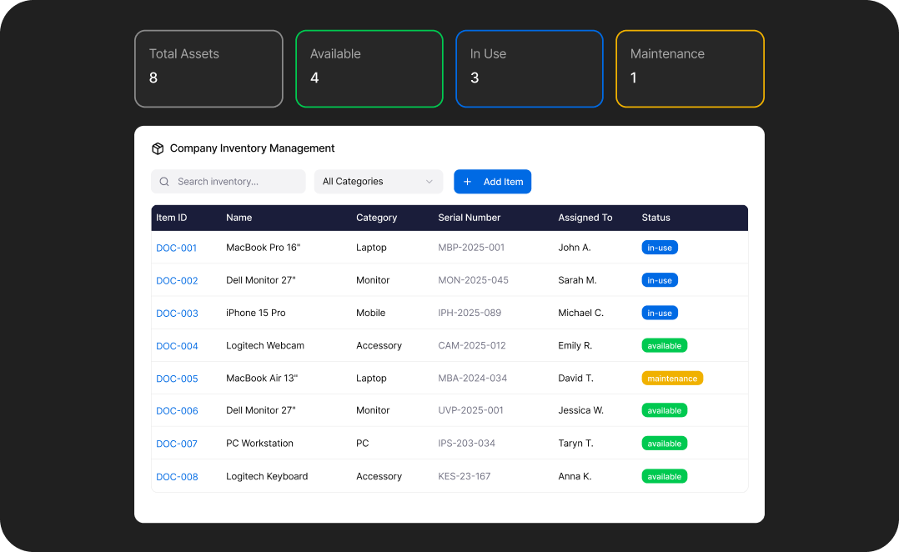The width and height of the screenshot is (899, 552).
Task: Select the Maintenance summary card
Action: 690,69
